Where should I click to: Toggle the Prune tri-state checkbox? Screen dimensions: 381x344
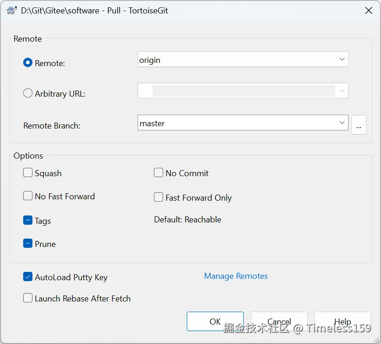pyautogui.click(x=28, y=243)
